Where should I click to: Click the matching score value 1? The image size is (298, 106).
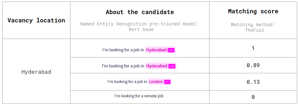253,48
